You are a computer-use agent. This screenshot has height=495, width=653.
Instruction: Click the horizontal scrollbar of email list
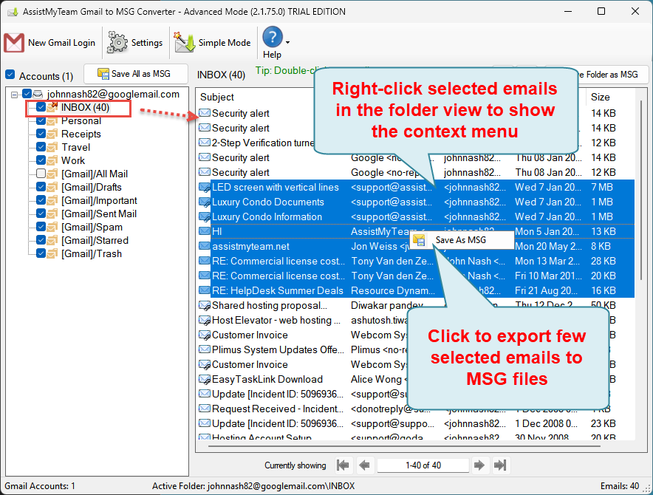(x=404, y=445)
